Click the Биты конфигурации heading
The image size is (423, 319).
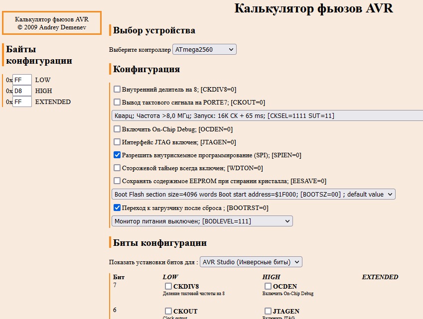pyautogui.click(x=160, y=242)
